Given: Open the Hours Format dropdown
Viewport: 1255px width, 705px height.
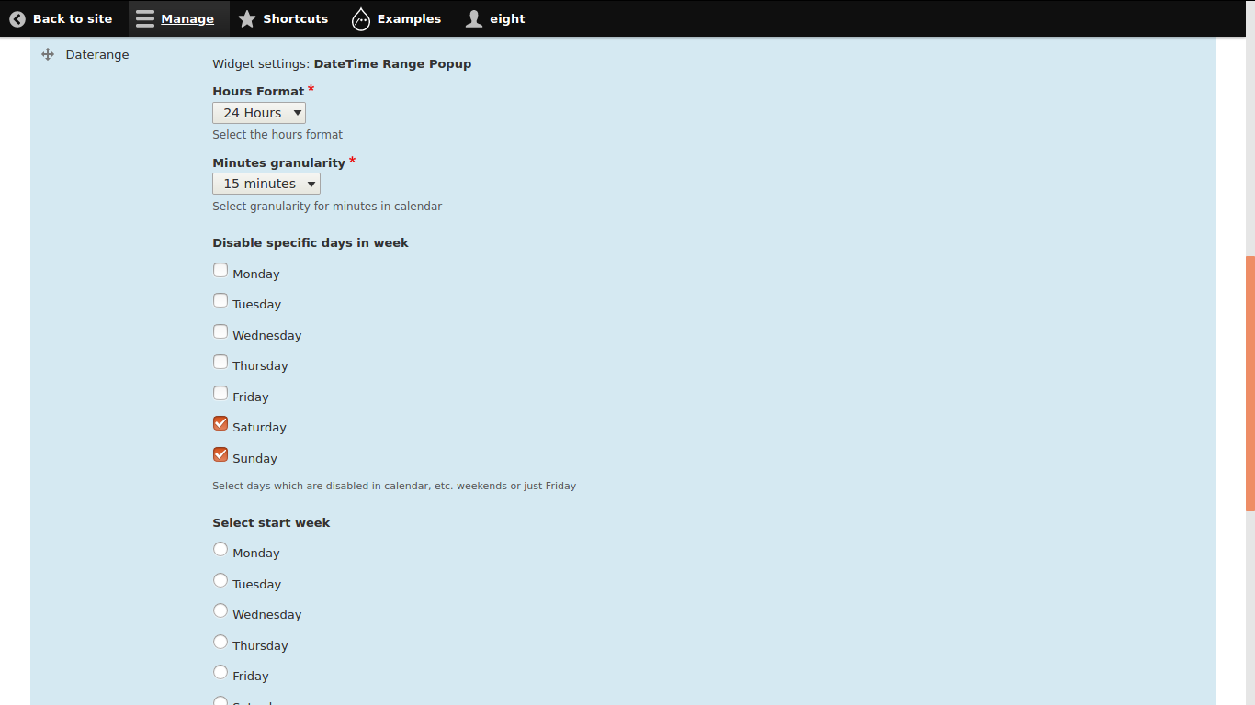Looking at the screenshot, I should pos(259,112).
